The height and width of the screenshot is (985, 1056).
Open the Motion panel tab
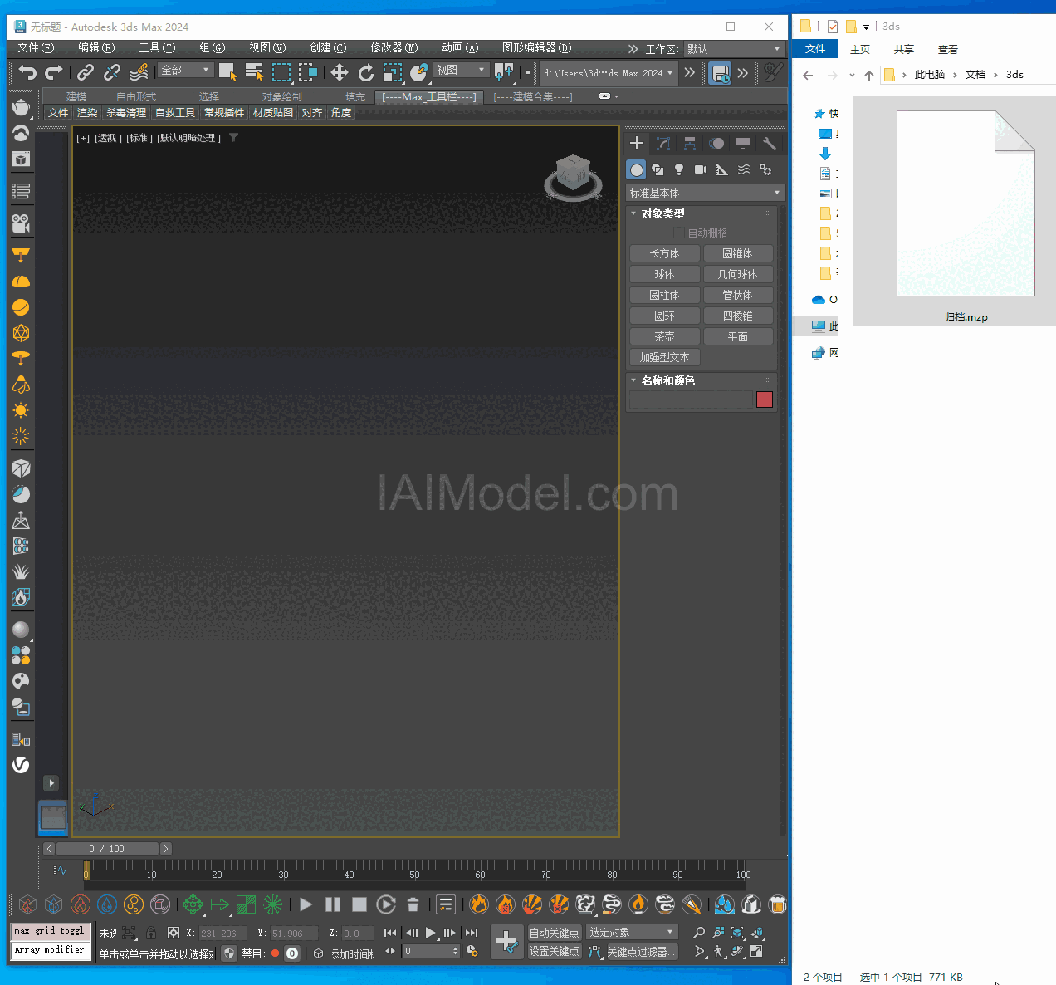coord(716,143)
